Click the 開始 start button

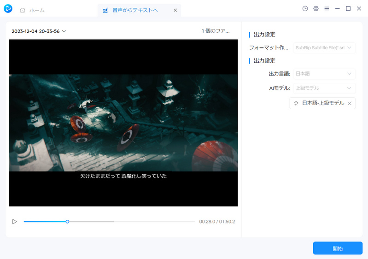[338, 248]
